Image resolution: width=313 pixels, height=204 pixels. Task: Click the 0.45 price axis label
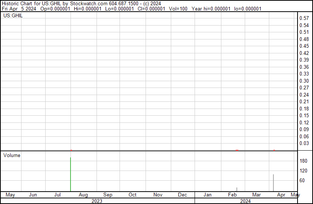point(304,46)
